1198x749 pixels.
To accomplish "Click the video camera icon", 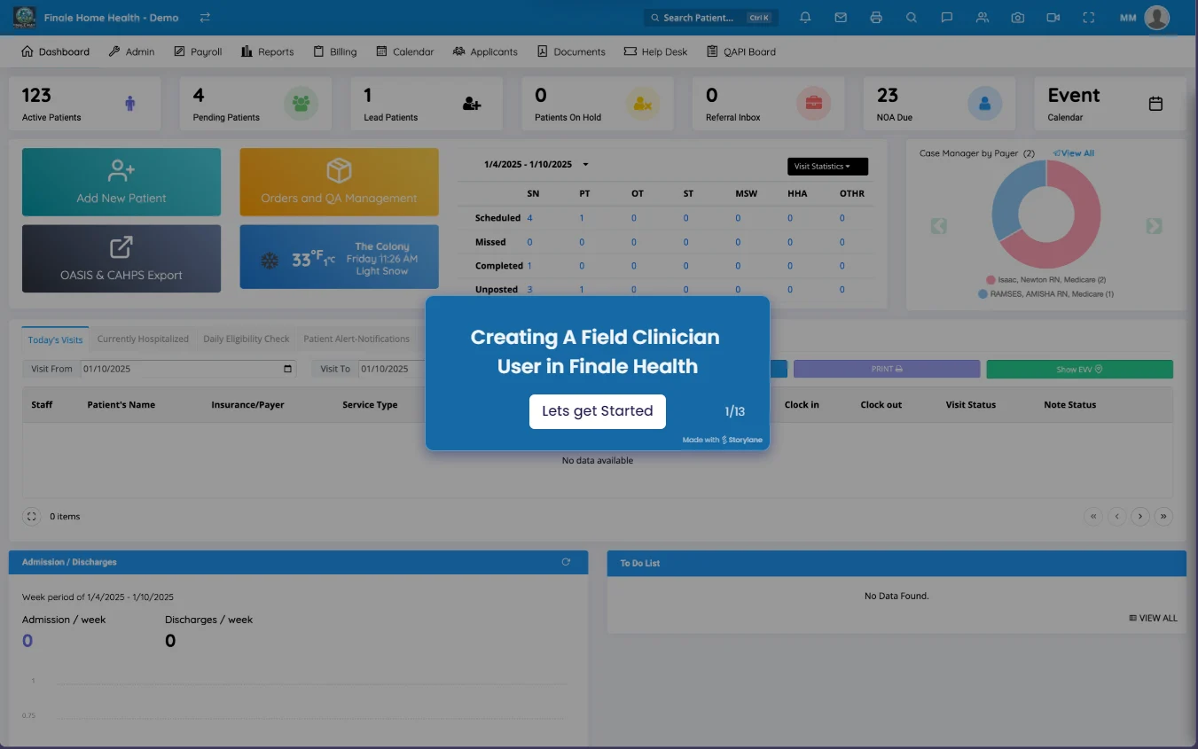I will click(1053, 18).
